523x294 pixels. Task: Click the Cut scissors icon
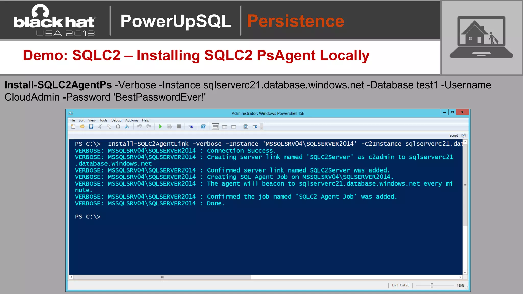click(100, 126)
